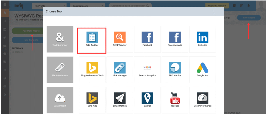The height and width of the screenshot is (114, 266).
Task: Add a File Attachment block
Action: click(60, 70)
